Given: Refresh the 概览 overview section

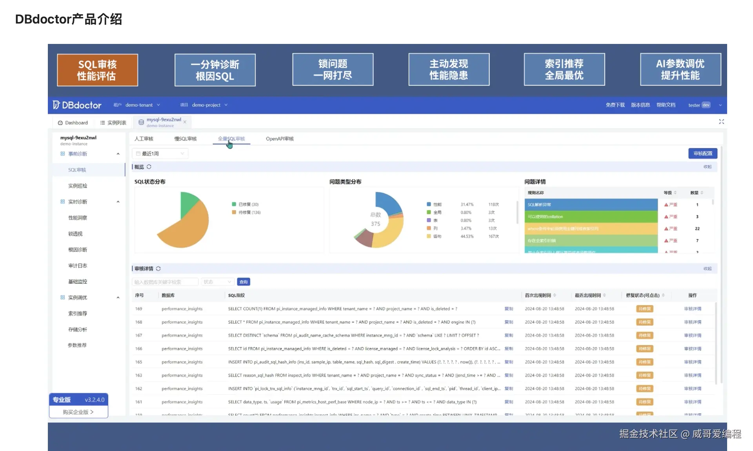Looking at the screenshot, I should coord(149,167).
